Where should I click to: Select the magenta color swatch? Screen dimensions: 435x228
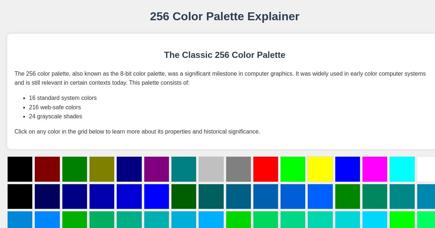click(x=375, y=169)
